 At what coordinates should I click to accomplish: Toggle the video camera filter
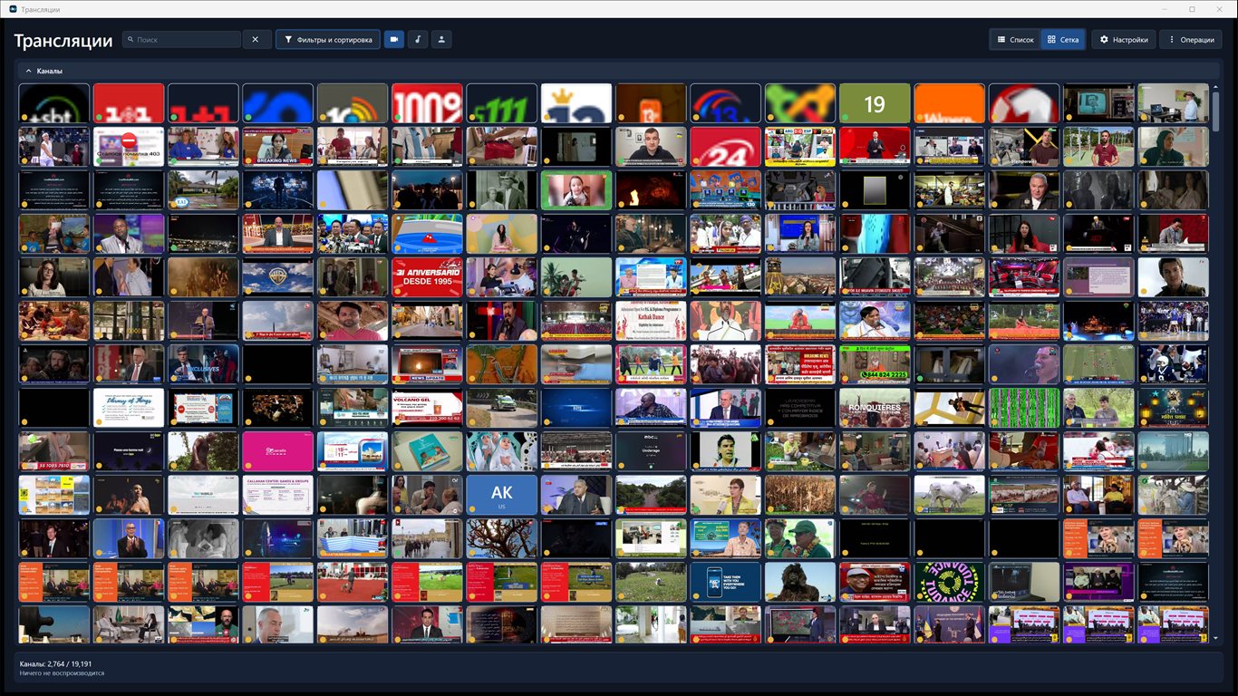(x=394, y=40)
